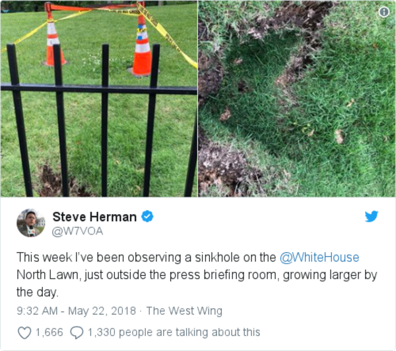Image resolution: width=396 pixels, height=351 pixels.
Task: Open '1,330 people are talking about this'
Action: click(174, 333)
